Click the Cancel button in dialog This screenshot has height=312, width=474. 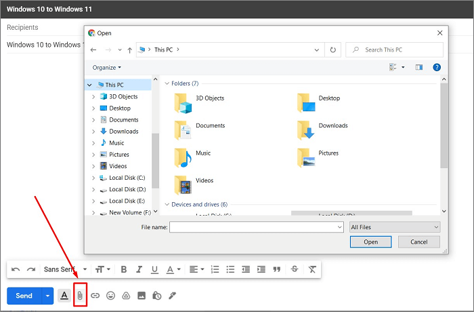tap(419, 241)
